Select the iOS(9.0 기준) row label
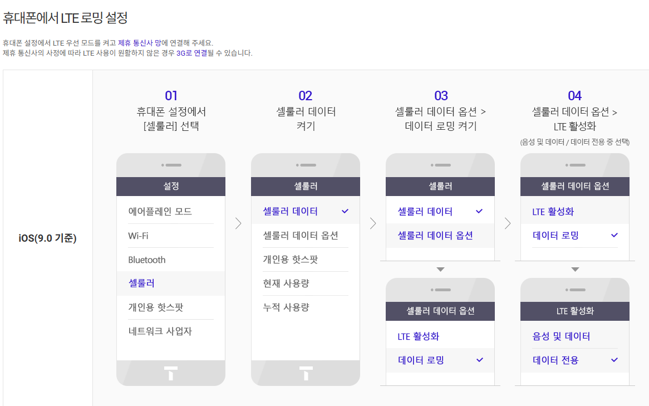Image resolution: width=649 pixels, height=406 pixels. [48, 238]
